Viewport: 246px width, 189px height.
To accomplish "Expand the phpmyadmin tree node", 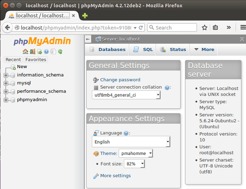I will coord(6,100).
